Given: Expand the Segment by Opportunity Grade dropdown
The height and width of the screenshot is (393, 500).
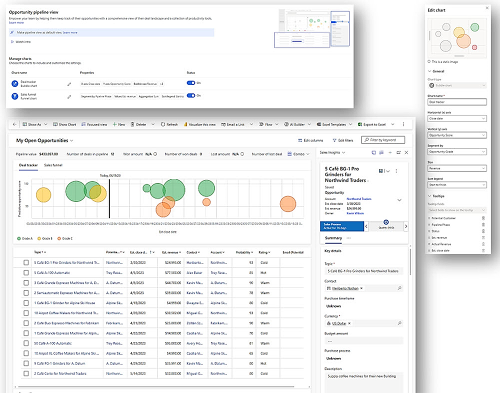Looking at the screenshot, I should (457, 151).
